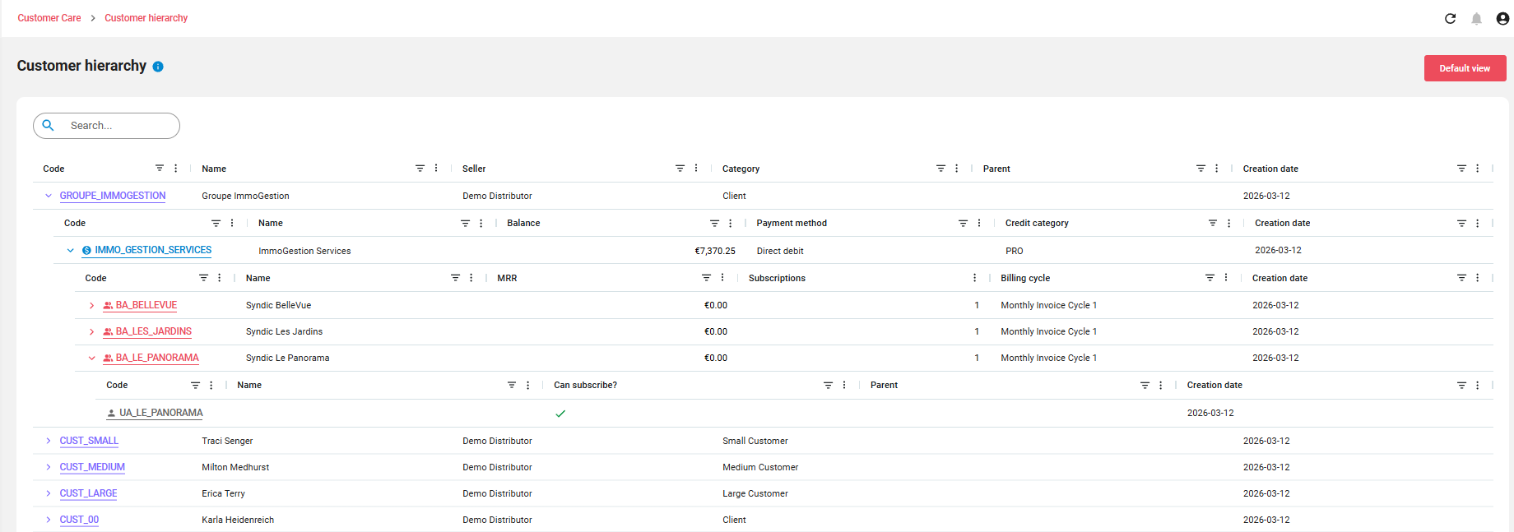
Task: Filter the MRR column
Action: coord(706,278)
